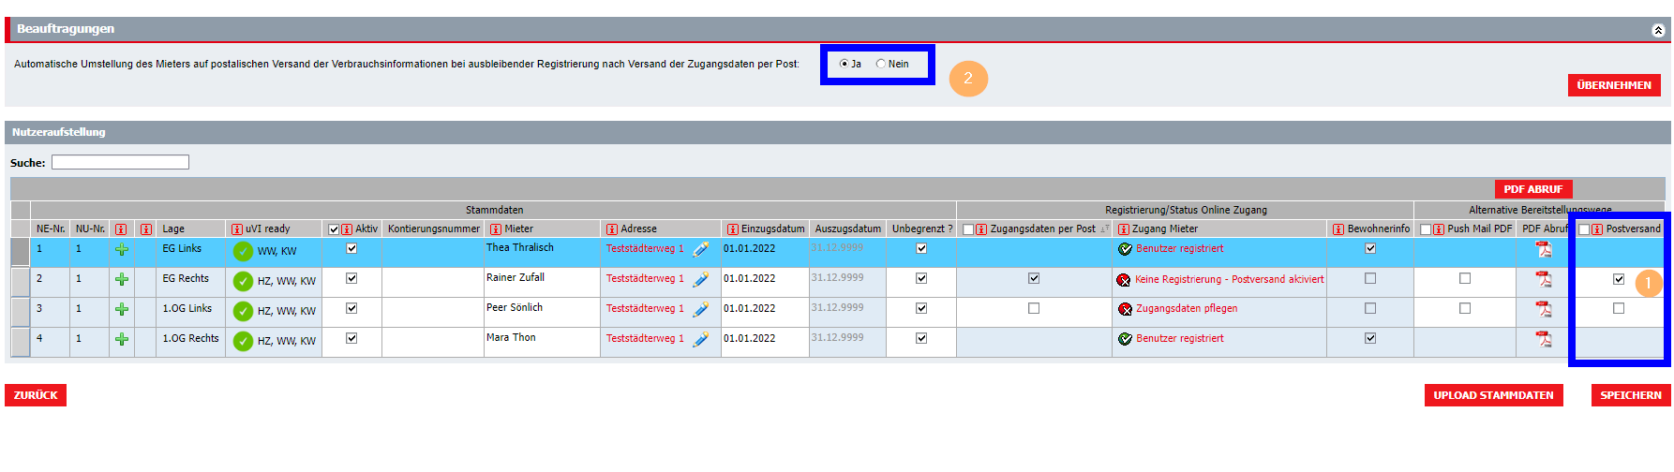Sort by the Zugangsdaten per Post column
The image size is (1674, 472).
[x=1041, y=229]
